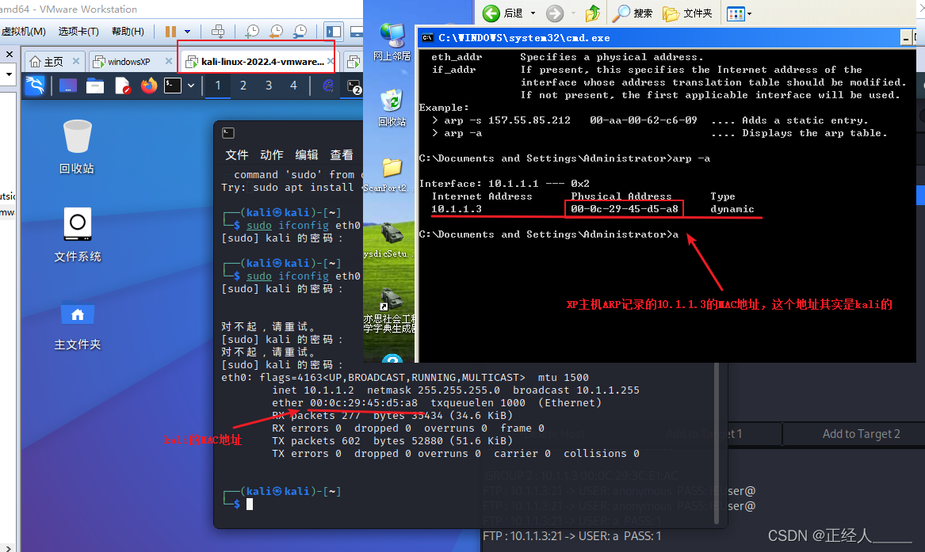The image size is (925, 552).
Task: Switch to Kali workspace 2
Action: point(243,86)
